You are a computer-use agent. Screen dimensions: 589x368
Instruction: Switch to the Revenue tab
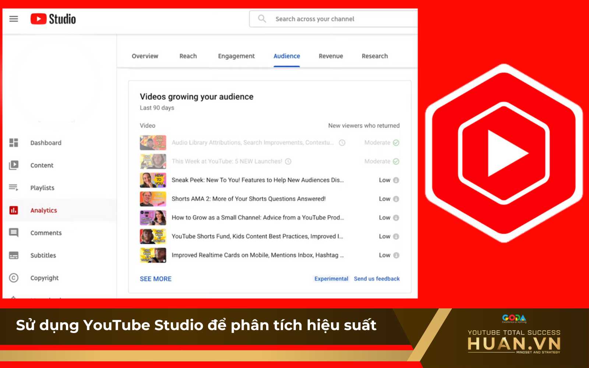click(x=331, y=56)
